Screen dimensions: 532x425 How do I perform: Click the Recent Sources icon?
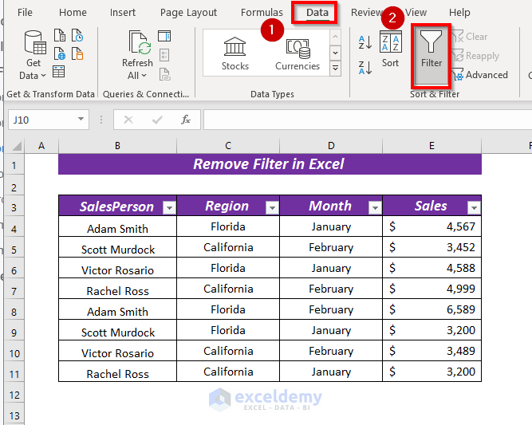(77, 35)
